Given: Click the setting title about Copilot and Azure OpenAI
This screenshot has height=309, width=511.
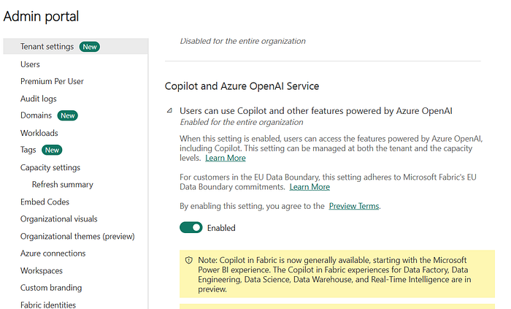Looking at the screenshot, I should (x=316, y=111).
